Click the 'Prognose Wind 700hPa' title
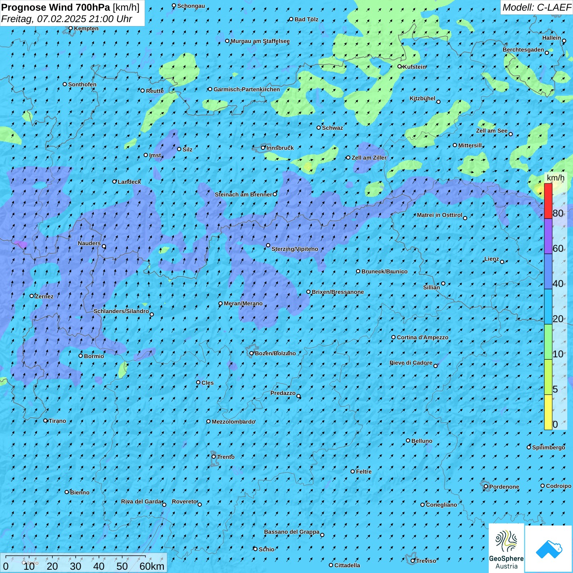Screen dimensions: 573x573 point(56,7)
